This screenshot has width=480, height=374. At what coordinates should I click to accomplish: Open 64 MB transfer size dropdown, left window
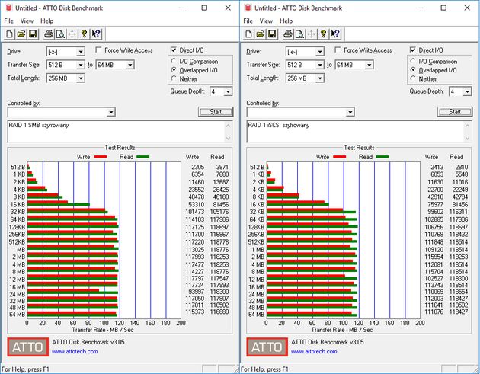click(x=130, y=65)
